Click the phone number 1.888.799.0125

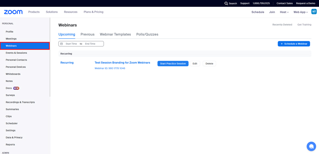[x=261, y=4]
